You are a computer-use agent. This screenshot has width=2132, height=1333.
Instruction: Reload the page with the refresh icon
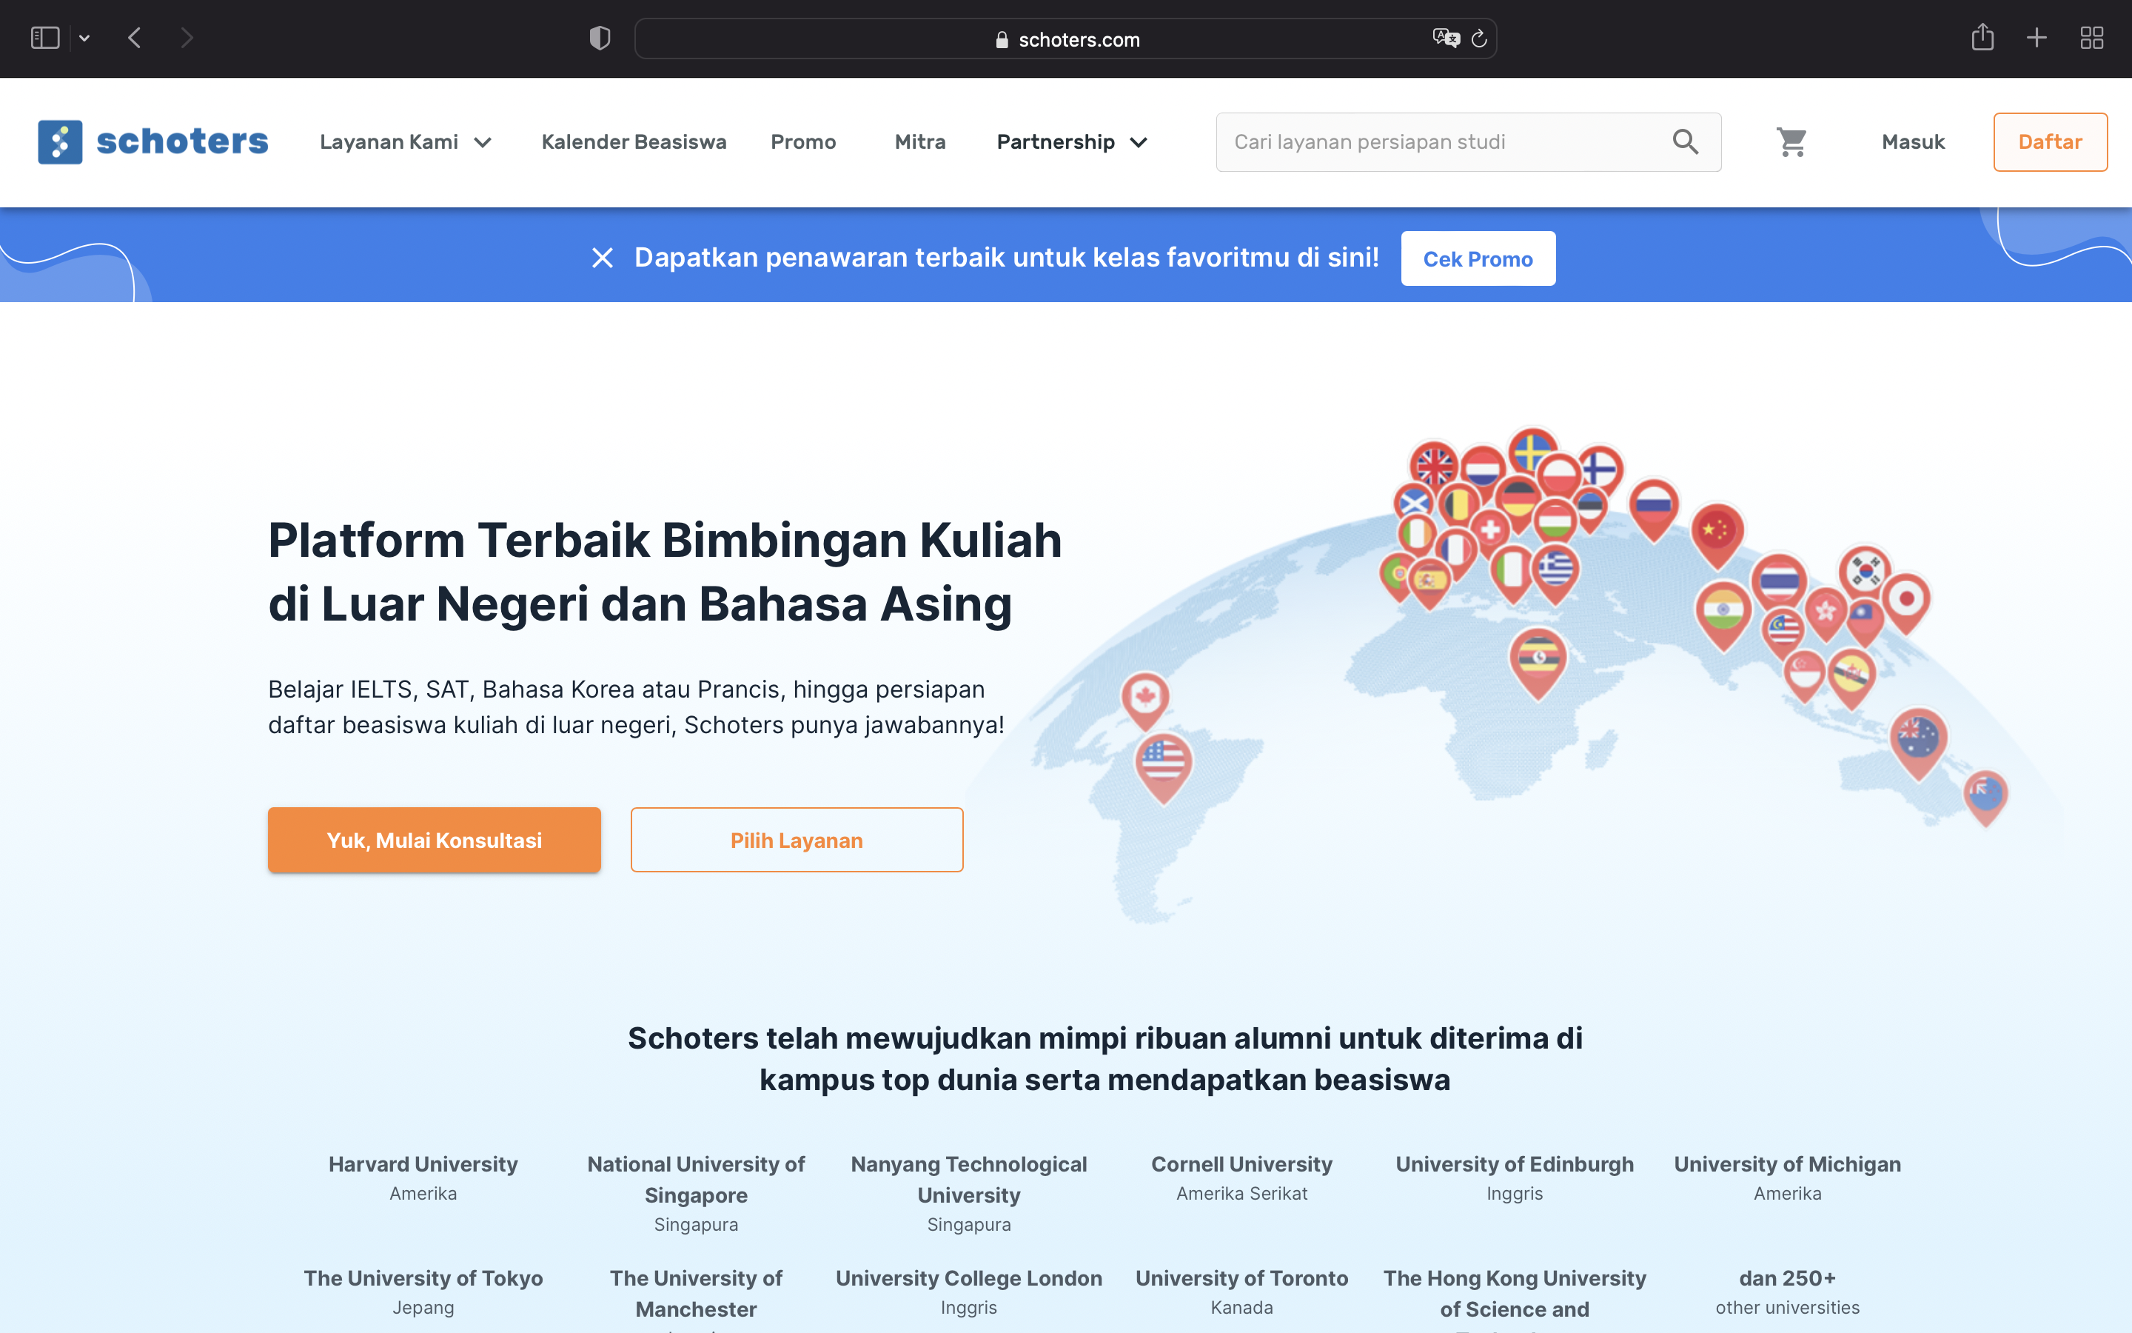click(1479, 38)
